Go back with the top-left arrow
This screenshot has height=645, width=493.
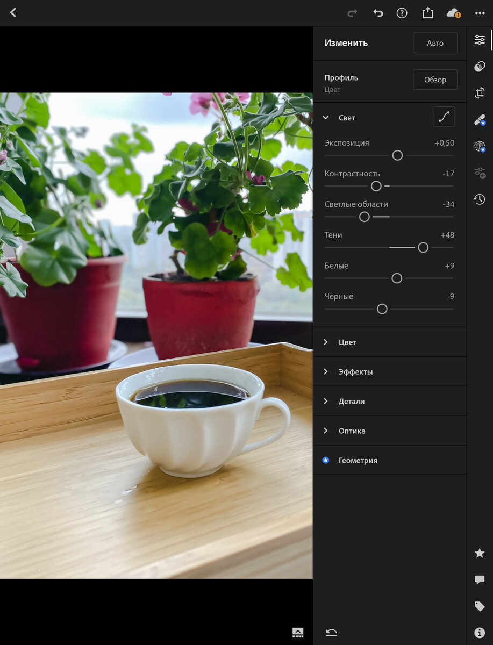pyautogui.click(x=13, y=13)
